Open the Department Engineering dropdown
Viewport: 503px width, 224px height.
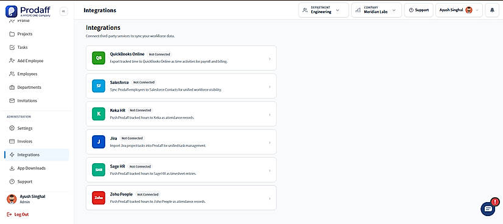point(323,10)
